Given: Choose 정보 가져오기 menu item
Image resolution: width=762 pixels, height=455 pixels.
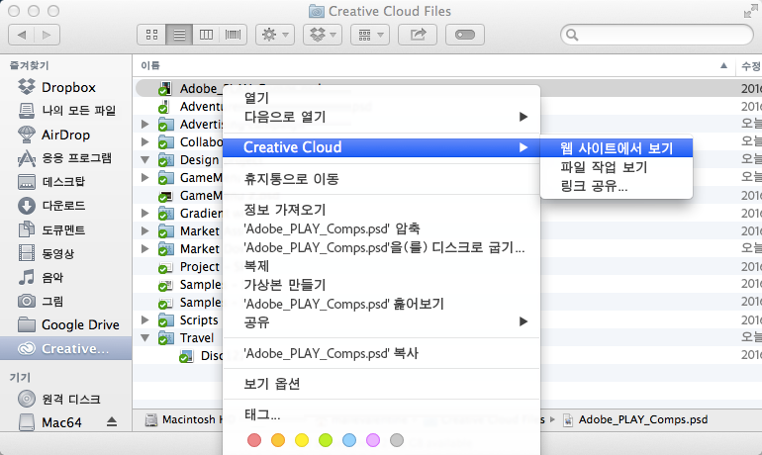Looking at the screenshot, I should tap(381, 210).
